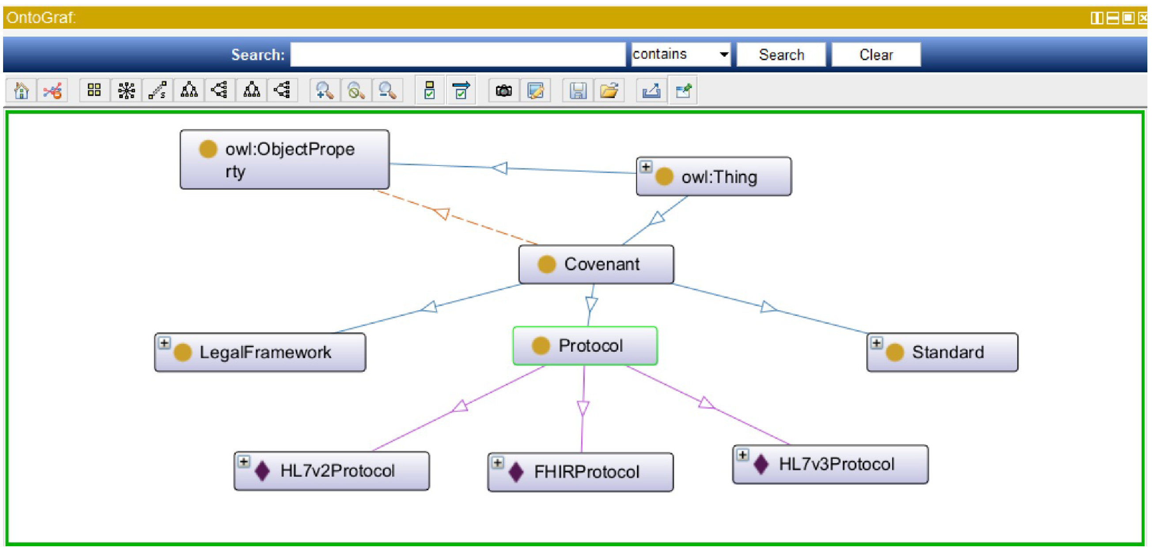Image resolution: width=1154 pixels, height=552 pixels.
Task: Click the home icon in the toolbar
Action: pos(22,91)
